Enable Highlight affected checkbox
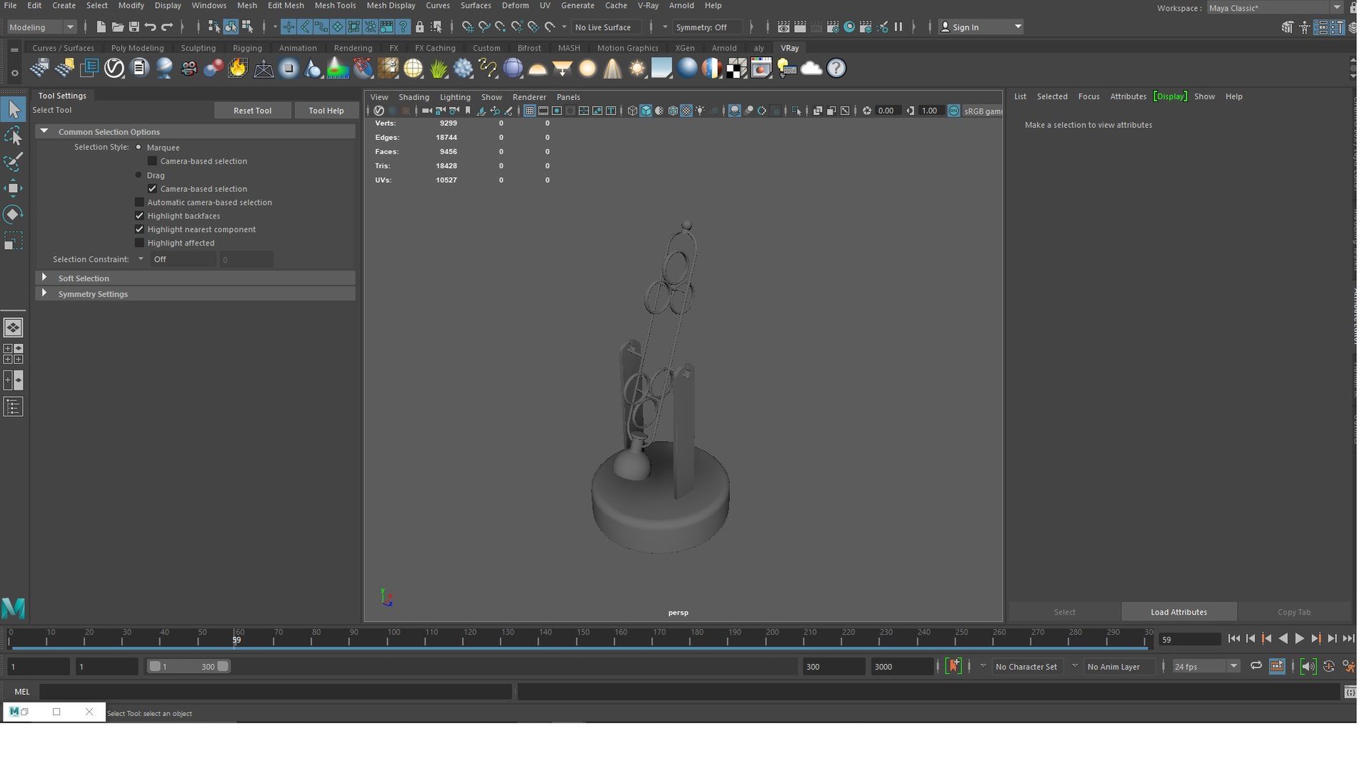1362x771 pixels. point(139,243)
